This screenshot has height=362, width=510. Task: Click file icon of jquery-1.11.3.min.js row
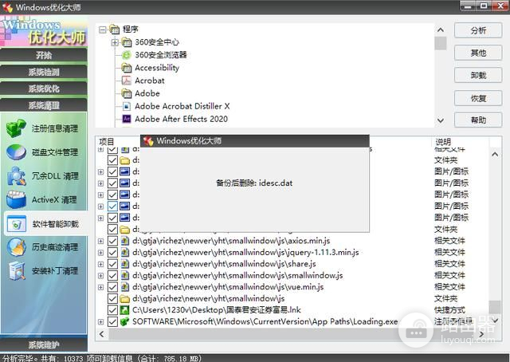click(x=125, y=252)
